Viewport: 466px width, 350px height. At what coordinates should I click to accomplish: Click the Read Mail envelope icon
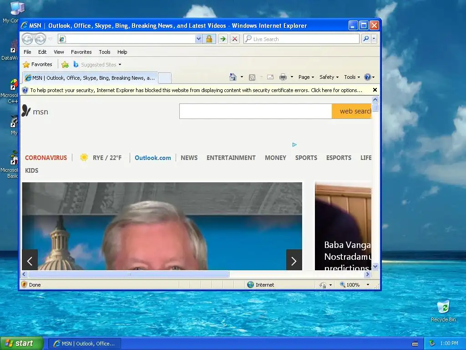point(270,77)
